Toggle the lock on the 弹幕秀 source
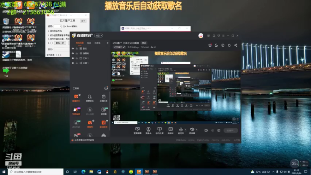The height and width of the screenshot is (175, 311). tap(77, 53)
